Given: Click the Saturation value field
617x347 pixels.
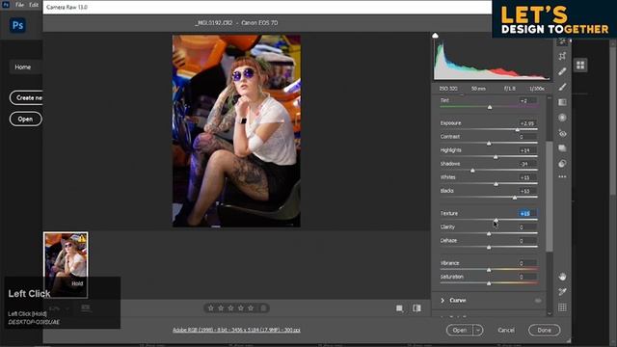Looking at the screenshot, I should tap(527, 277).
